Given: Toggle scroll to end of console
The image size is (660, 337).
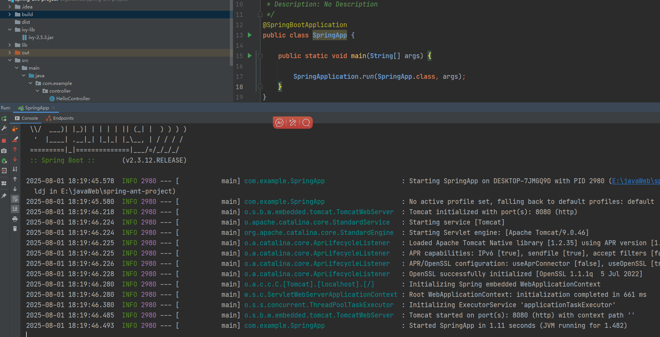Looking at the screenshot, I should (x=15, y=209).
